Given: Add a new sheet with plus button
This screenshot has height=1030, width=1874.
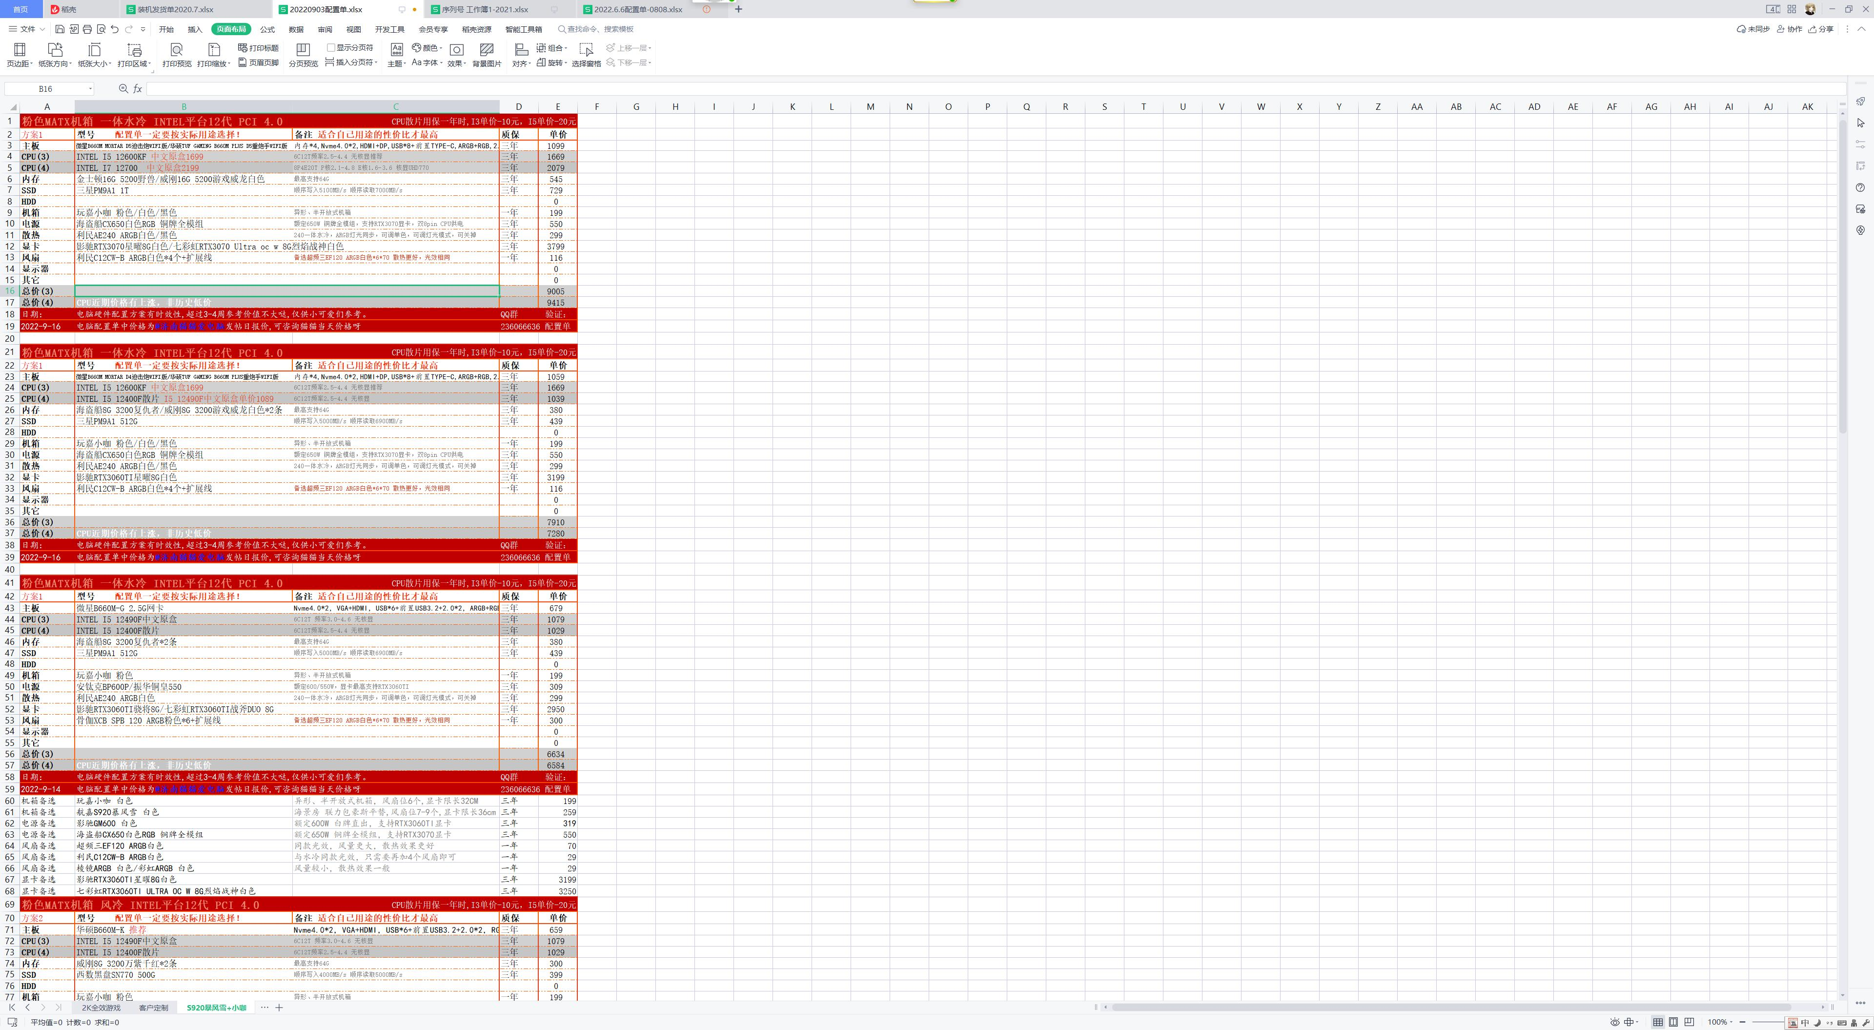Looking at the screenshot, I should (279, 1008).
